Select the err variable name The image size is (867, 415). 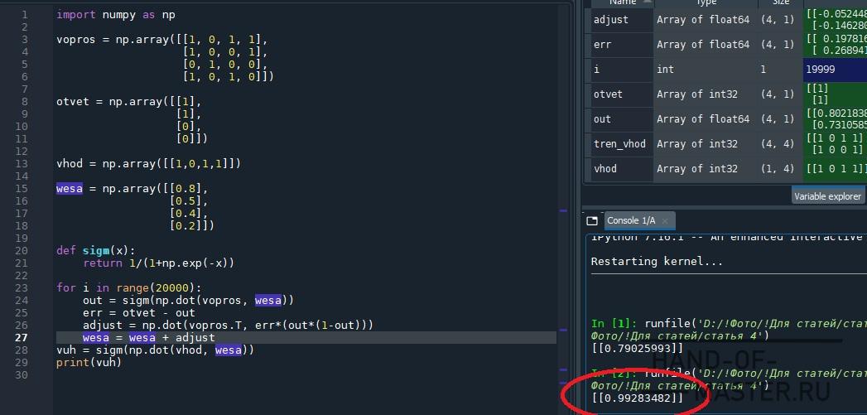[x=602, y=44]
